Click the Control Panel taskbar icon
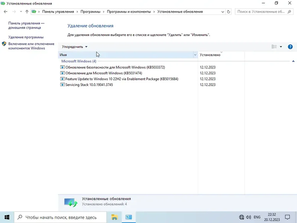This screenshot has height=223, width=297. coord(128,217)
